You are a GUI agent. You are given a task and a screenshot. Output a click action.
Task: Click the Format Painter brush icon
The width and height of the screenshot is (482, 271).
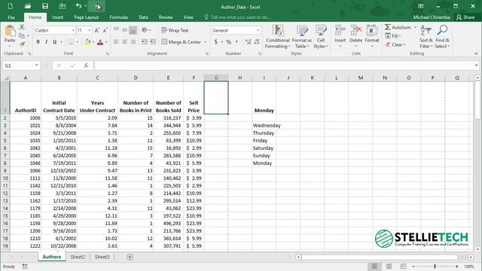22,44
